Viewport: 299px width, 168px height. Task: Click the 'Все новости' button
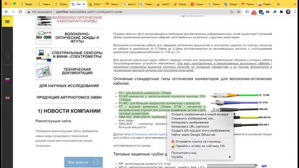pyautogui.click(x=83, y=162)
